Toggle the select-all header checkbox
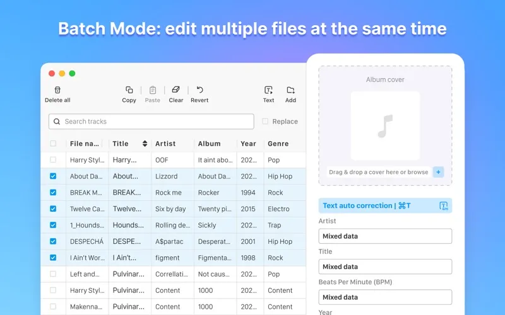The image size is (505, 315). 53,144
